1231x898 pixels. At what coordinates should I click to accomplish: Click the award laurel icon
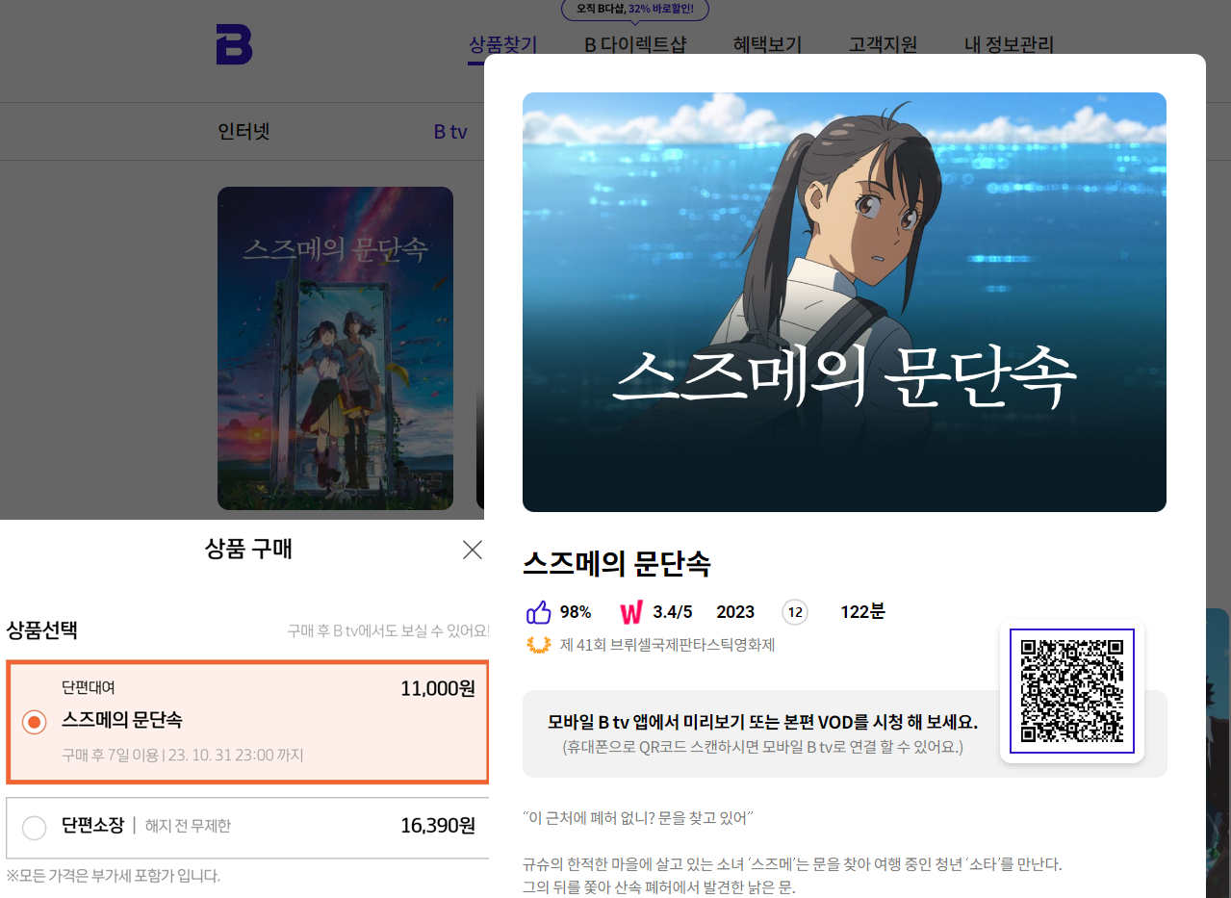[539, 645]
